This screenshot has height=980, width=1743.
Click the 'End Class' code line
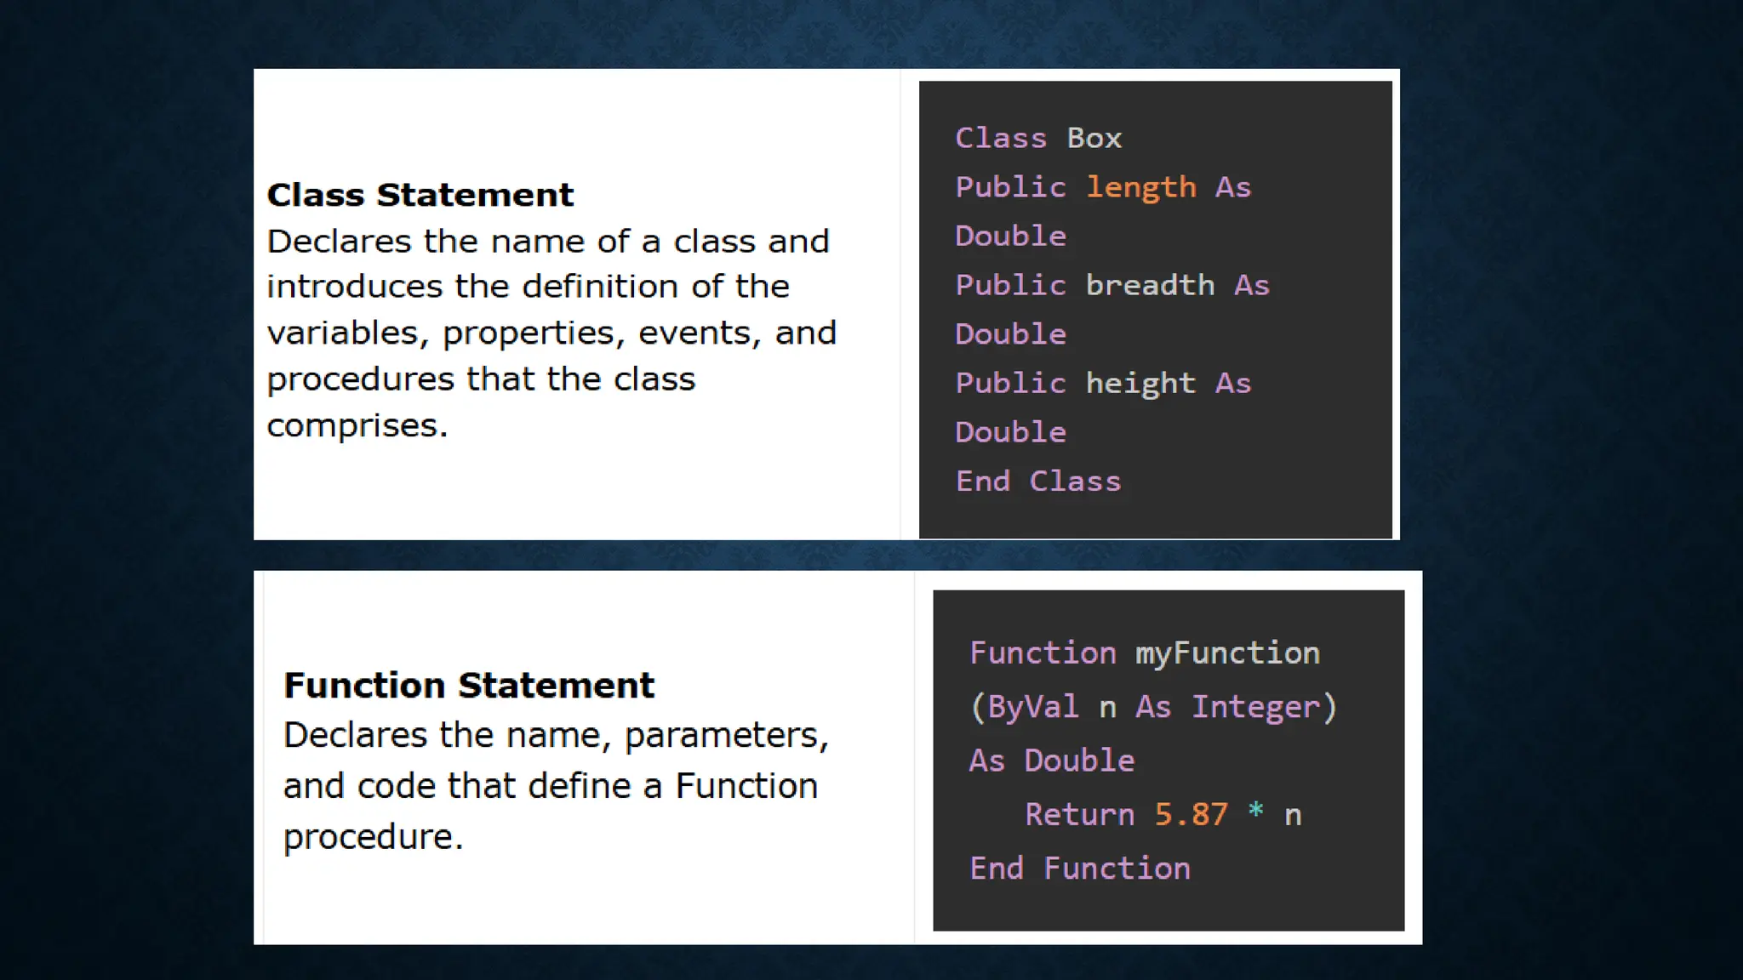click(x=1037, y=481)
